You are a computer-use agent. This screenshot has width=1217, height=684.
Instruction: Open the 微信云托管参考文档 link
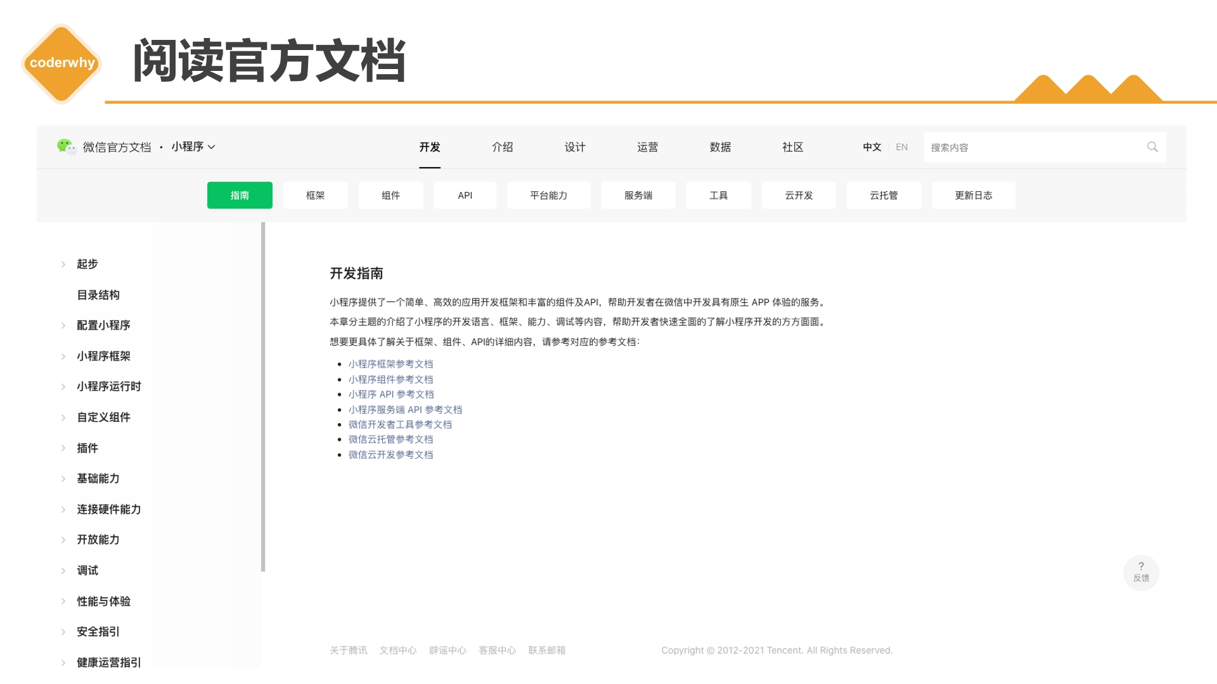point(390,439)
